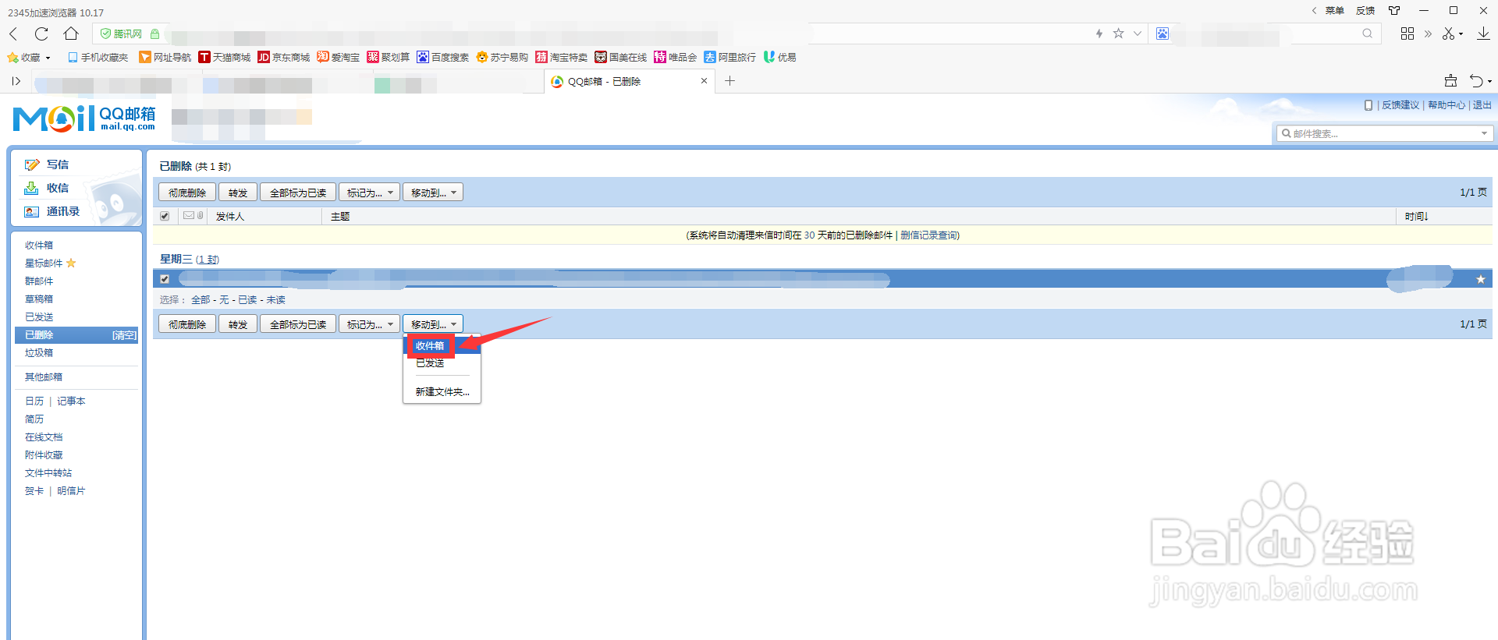The height and width of the screenshot is (640, 1498).
Task: Click 清空 next to 已删除
Action: pyautogui.click(x=124, y=335)
